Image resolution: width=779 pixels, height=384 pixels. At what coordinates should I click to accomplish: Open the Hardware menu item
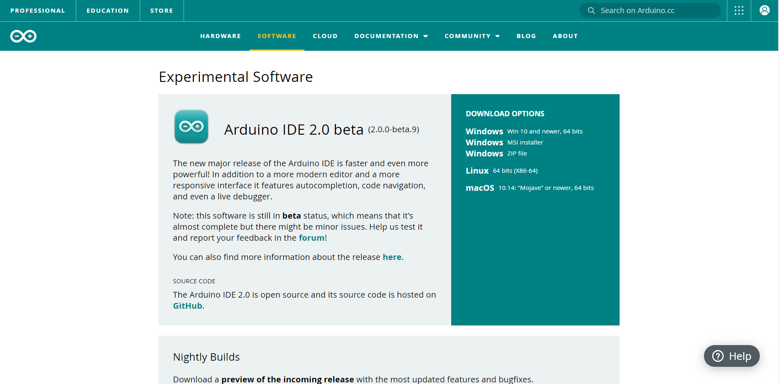coord(220,36)
